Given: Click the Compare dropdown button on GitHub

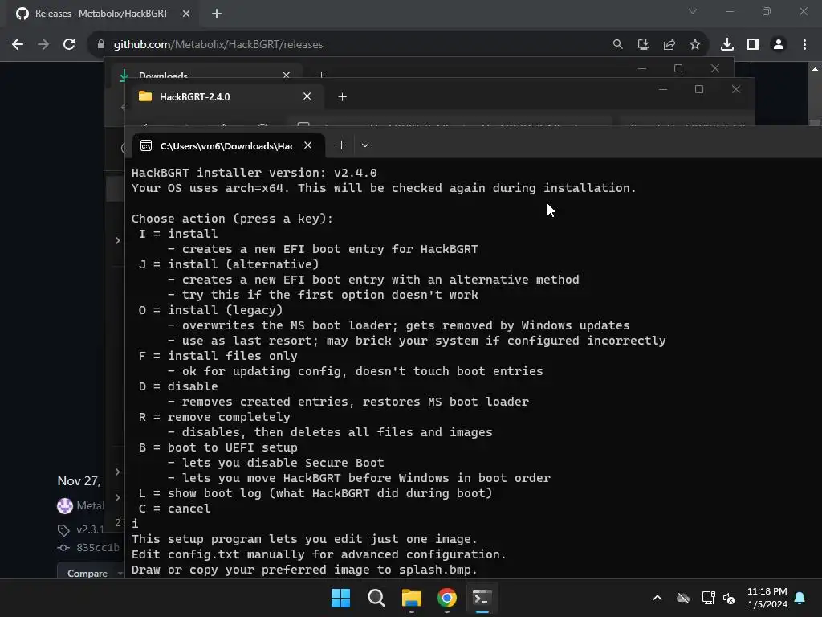Looking at the screenshot, I should pos(90,574).
